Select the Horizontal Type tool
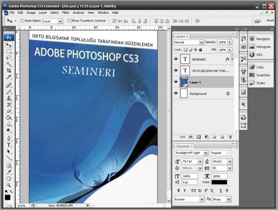278x210 pixels. click(x=9, y=145)
